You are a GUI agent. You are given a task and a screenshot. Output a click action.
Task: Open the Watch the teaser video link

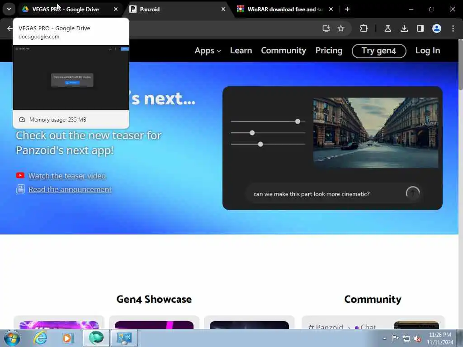[67, 176]
